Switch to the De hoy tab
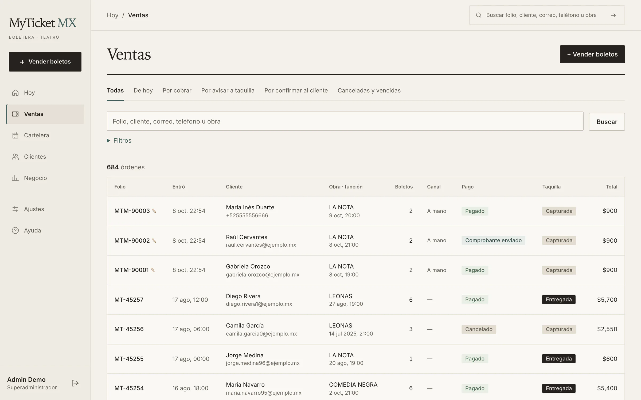 143,90
